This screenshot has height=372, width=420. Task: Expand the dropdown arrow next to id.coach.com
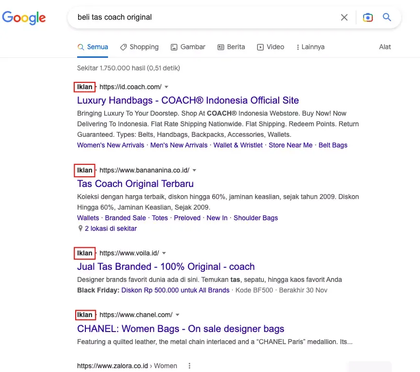[x=166, y=87]
